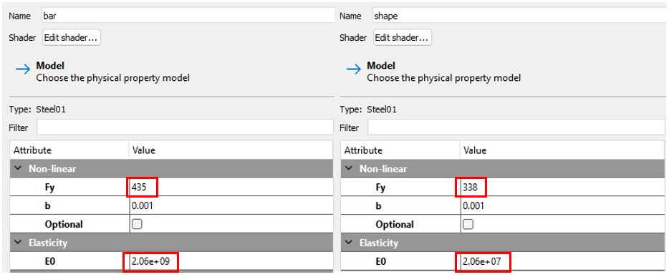Click the Value column header in bar panel

(x=231, y=150)
